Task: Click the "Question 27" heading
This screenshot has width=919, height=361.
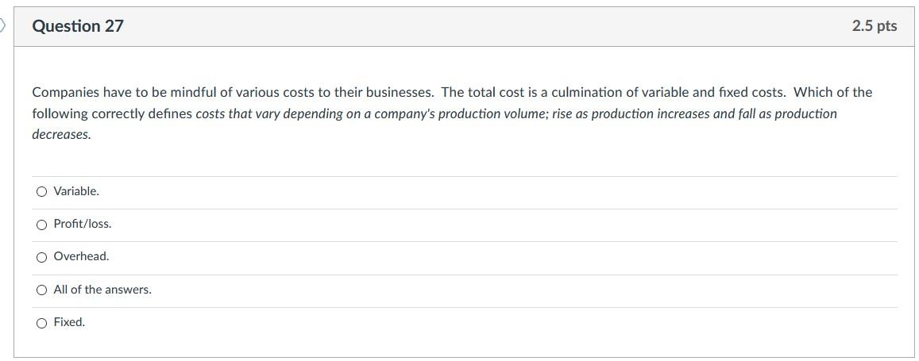Action: (x=78, y=26)
